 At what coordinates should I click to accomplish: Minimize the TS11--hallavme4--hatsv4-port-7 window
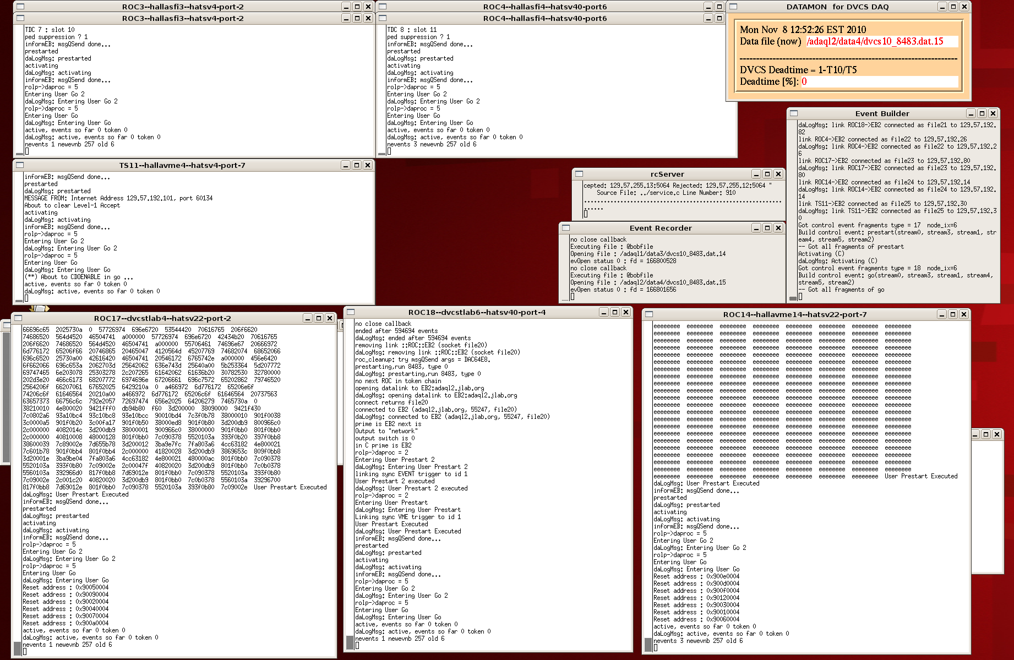(x=346, y=165)
